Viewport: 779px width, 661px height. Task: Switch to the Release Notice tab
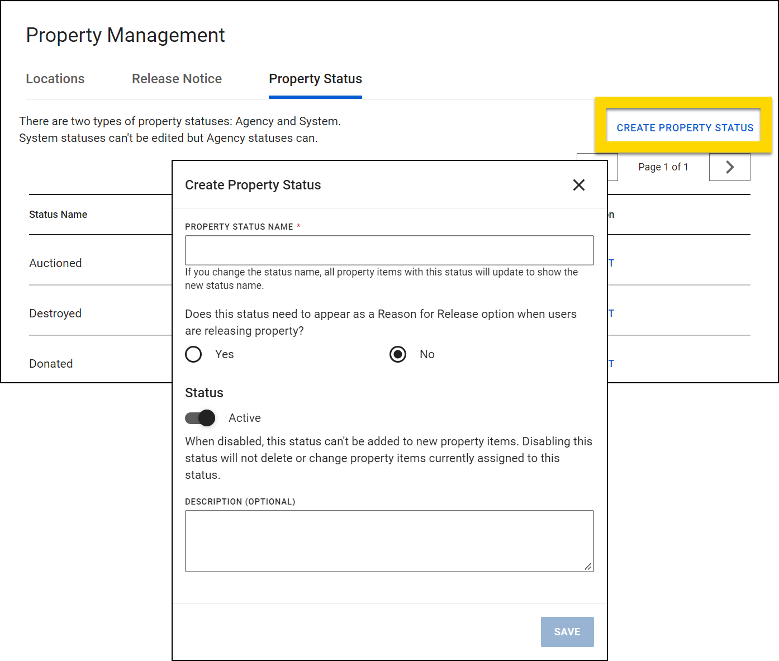tap(177, 79)
